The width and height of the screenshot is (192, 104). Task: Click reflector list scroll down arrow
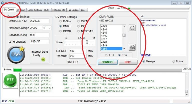124,49
